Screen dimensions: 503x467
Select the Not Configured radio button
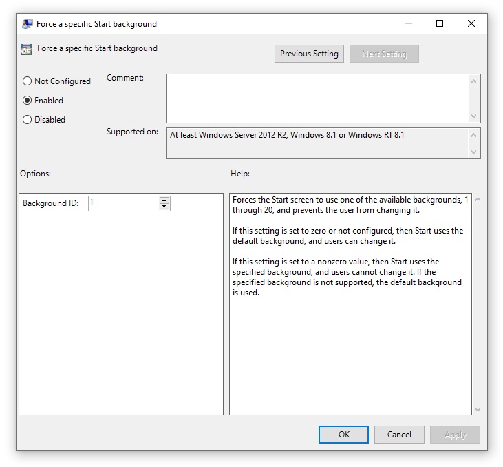point(28,81)
